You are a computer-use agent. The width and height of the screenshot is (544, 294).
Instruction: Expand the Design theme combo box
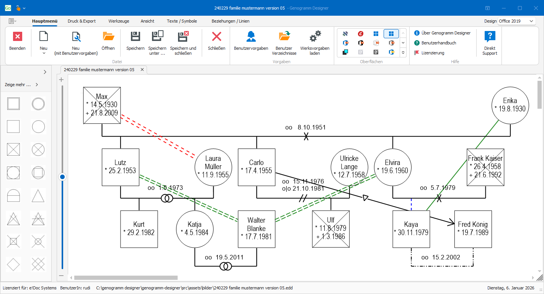531,21
